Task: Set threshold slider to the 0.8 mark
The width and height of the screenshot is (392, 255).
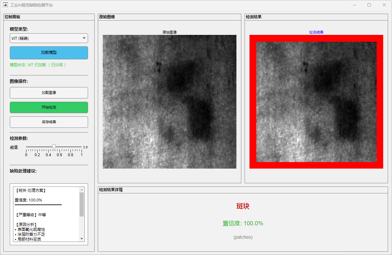Action: [x=70, y=147]
